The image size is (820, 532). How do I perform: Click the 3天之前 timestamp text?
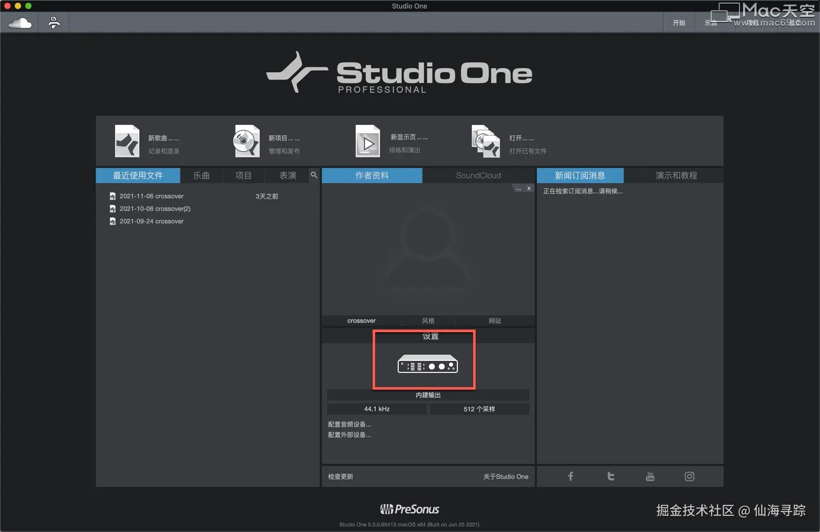click(x=267, y=196)
